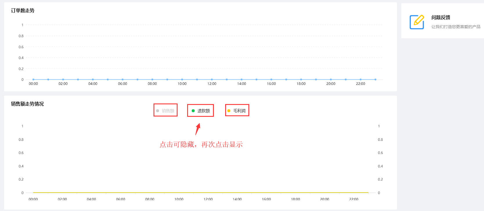Click the order chart data point at 06:00

click(122, 79)
